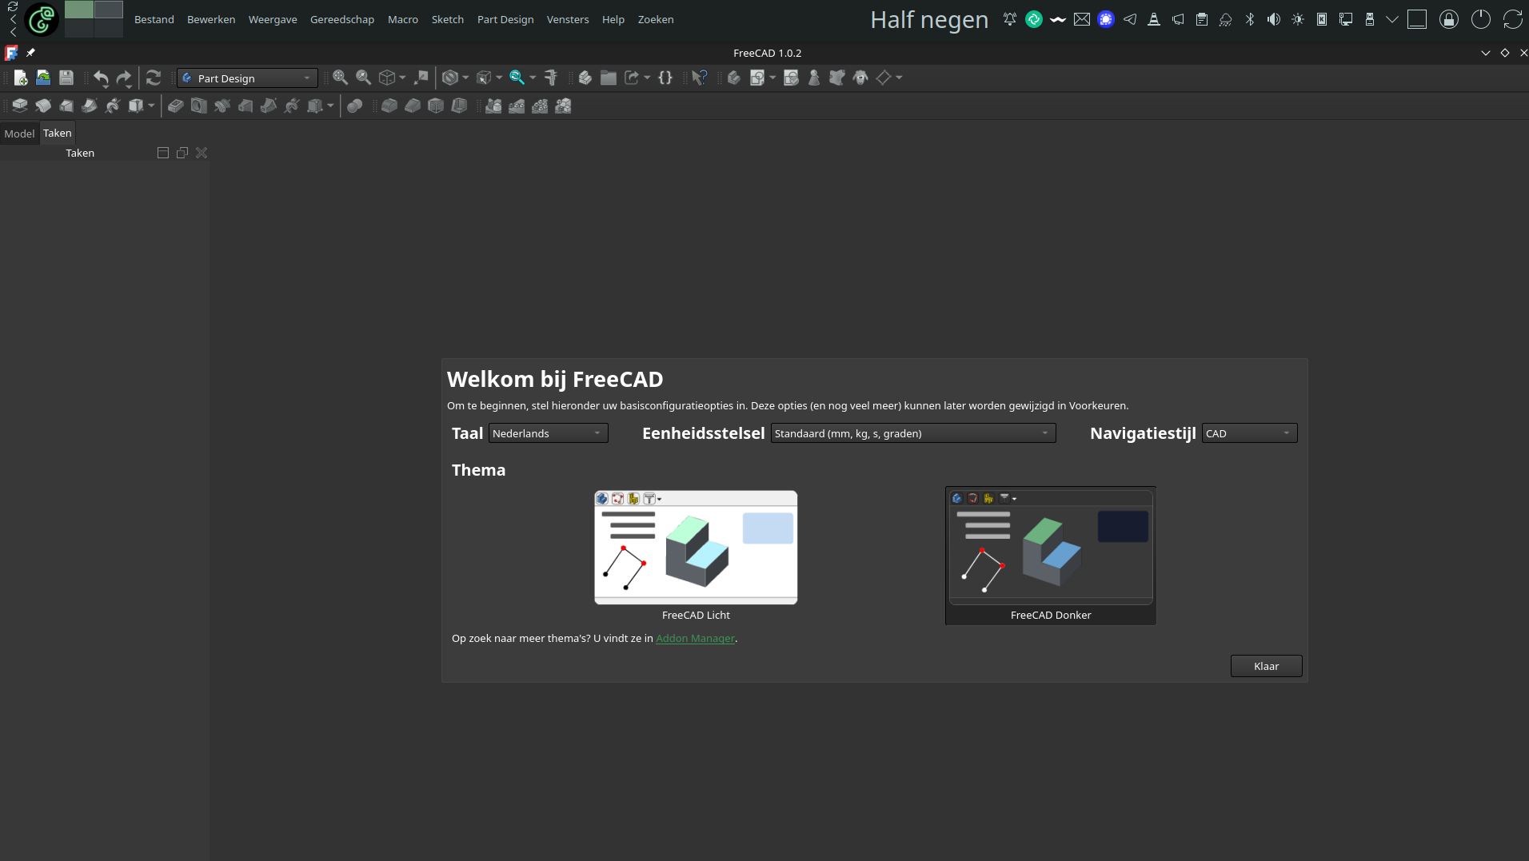The image size is (1529, 861).
Task: Click the Save document icon
Action: 66,78
